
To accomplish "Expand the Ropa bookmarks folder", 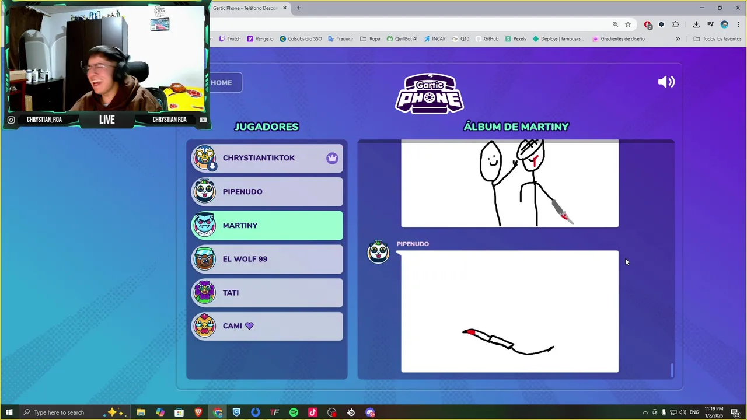I will [x=370, y=39].
